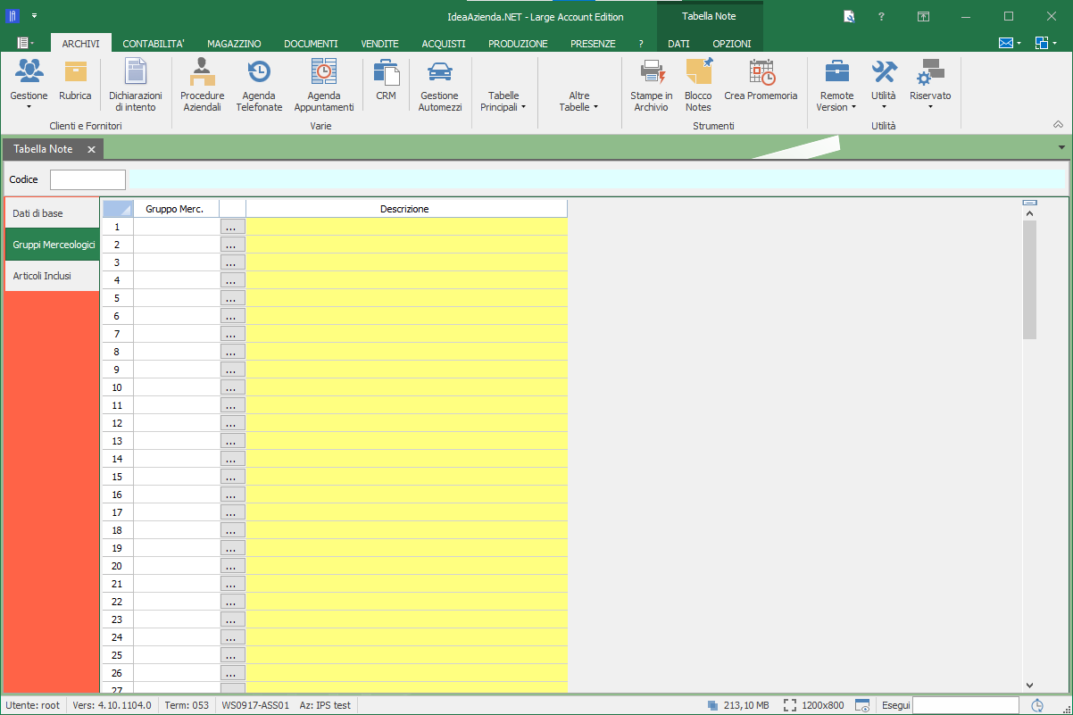Click the 1200x800 resolution icon
Viewport: 1073px width, 715px height.
click(790, 705)
